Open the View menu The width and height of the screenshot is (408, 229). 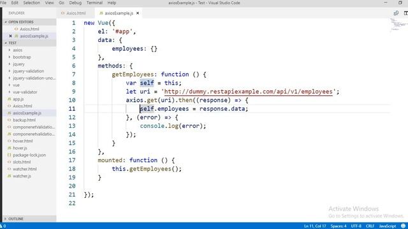tap(50, 3)
